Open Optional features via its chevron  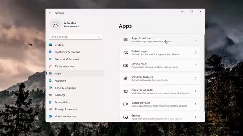(196, 78)
